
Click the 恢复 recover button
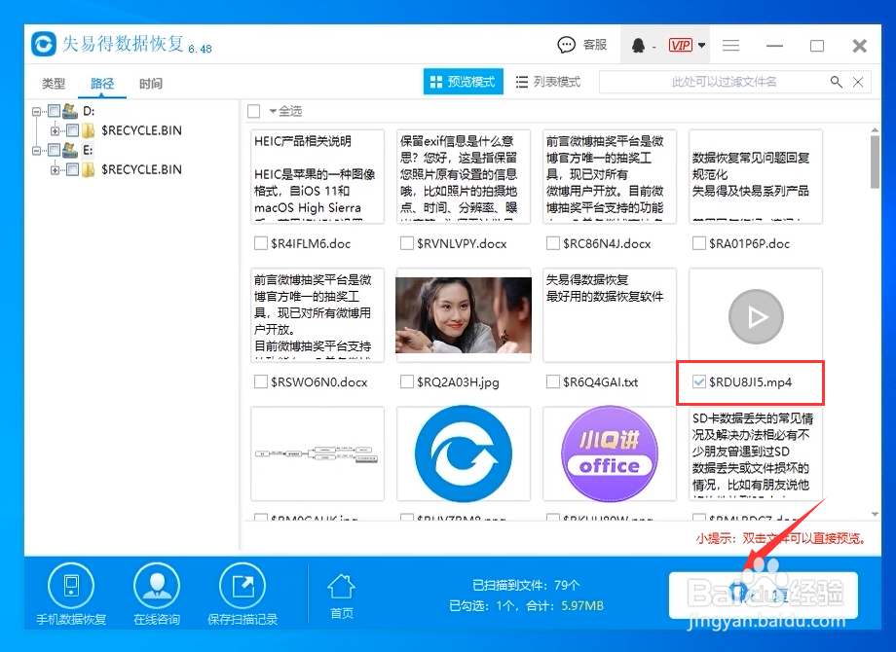[x=765, y=594]
